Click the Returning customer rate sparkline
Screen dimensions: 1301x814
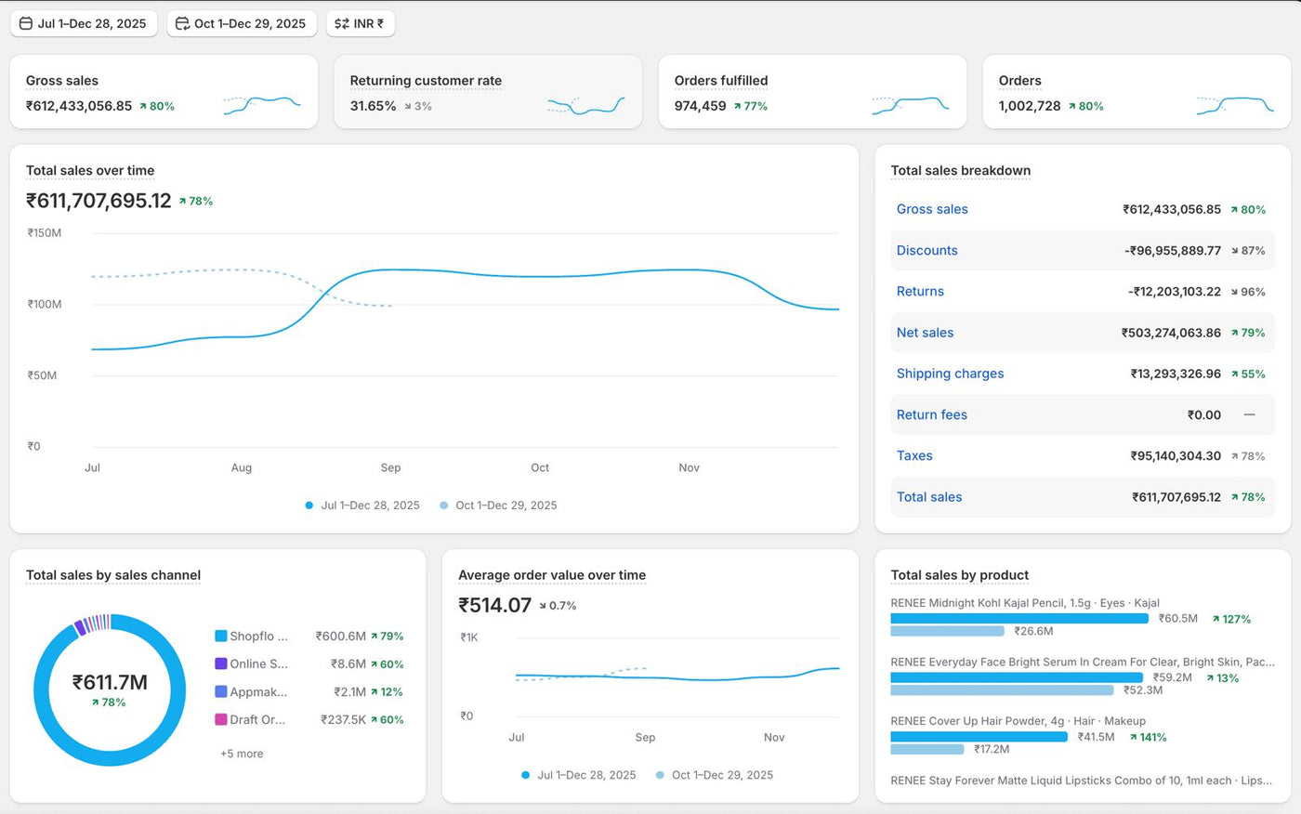(585, 105)
